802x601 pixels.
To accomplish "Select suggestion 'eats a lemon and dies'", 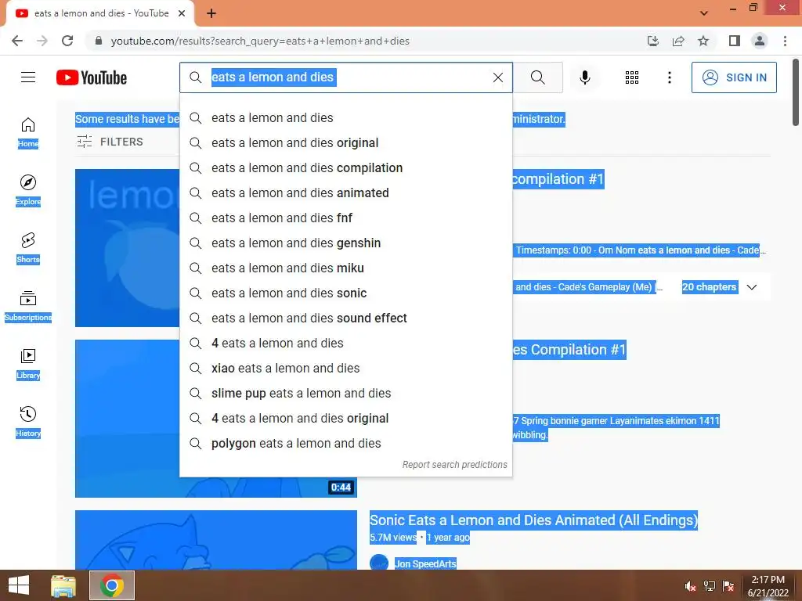I will point(345,117).
